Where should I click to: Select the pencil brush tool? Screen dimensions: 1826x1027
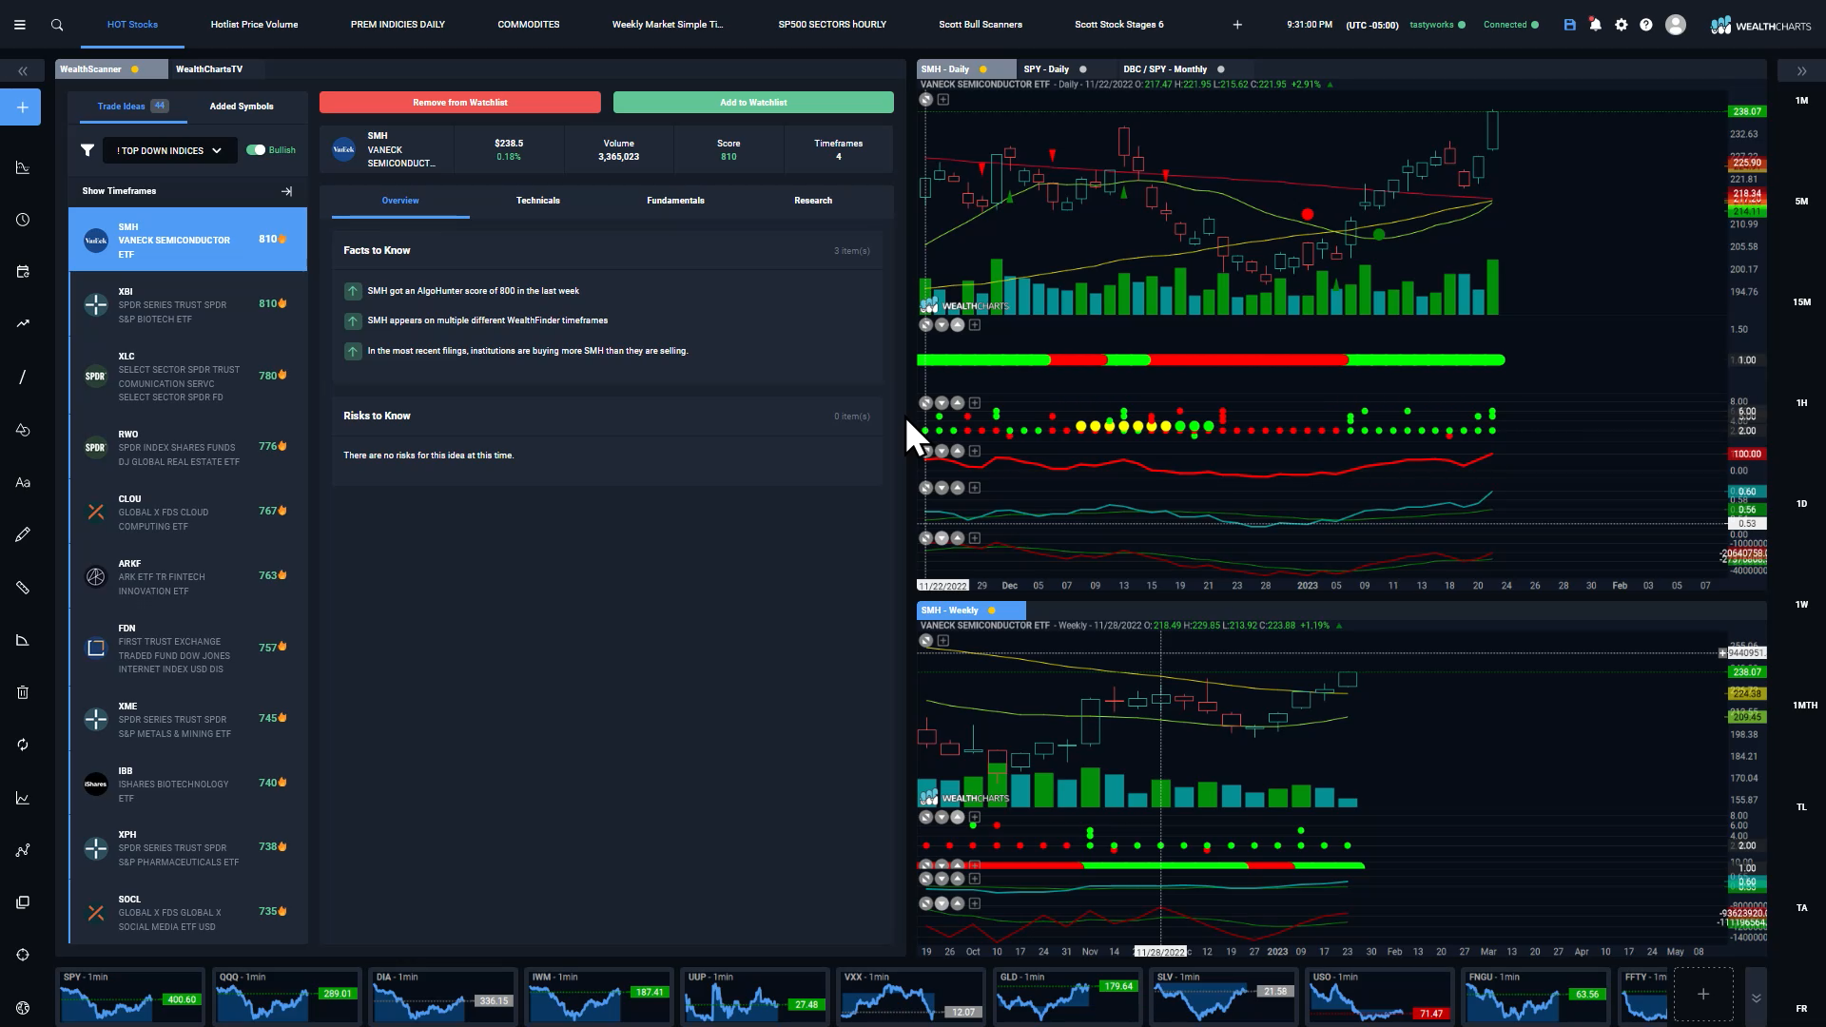coord(23,534)
